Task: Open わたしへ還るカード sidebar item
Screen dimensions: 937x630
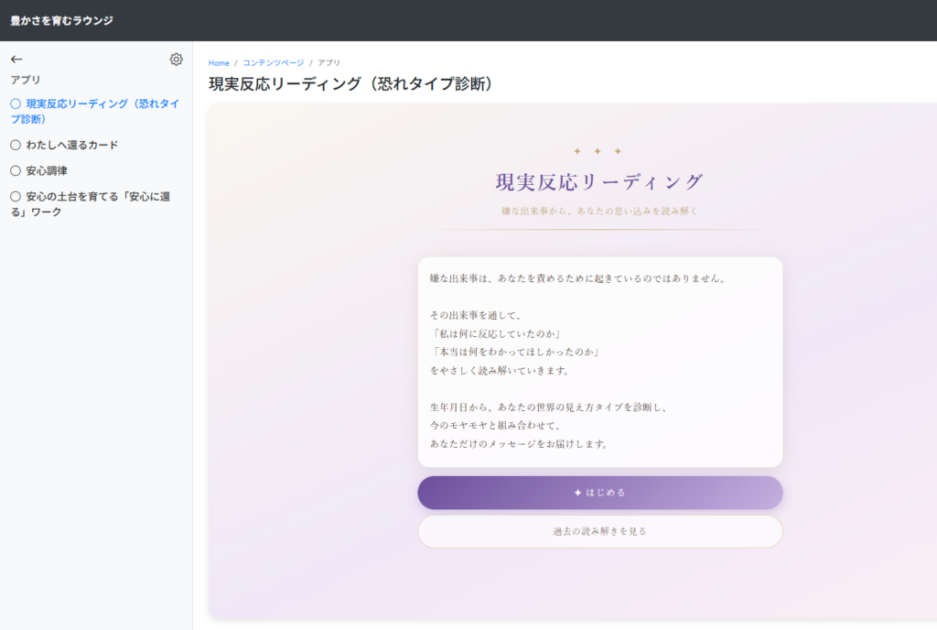Action: coord(71,145)
